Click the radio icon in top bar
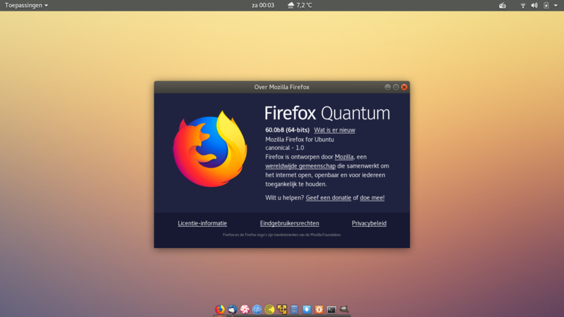Screen dimensions: 564x317 [x=503, y=6]
